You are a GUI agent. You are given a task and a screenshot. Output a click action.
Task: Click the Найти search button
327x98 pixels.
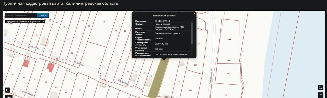(43, 15)
